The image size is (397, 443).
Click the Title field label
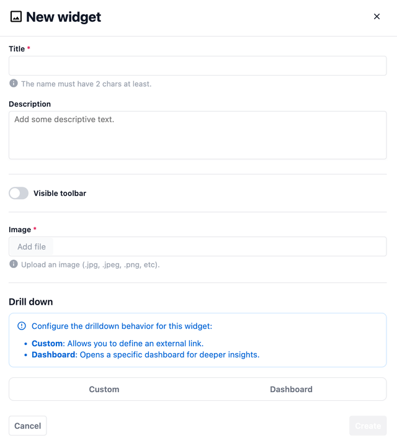click(x=17, y=48)
